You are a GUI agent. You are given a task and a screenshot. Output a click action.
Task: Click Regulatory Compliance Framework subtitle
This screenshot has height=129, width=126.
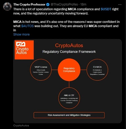coord(69,52)
